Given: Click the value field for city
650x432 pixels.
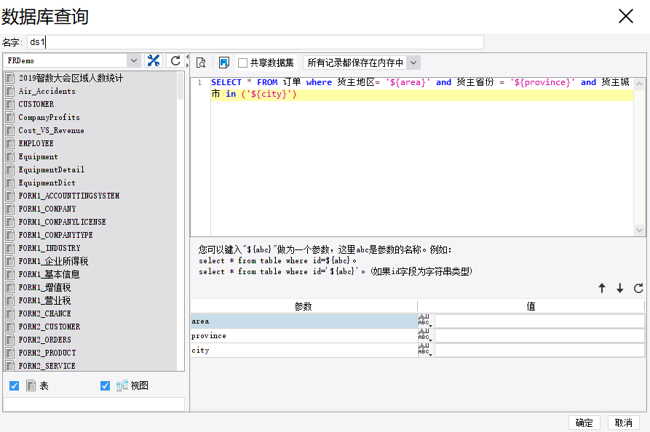Looking at the screenshot, I should tap(539, 350).
